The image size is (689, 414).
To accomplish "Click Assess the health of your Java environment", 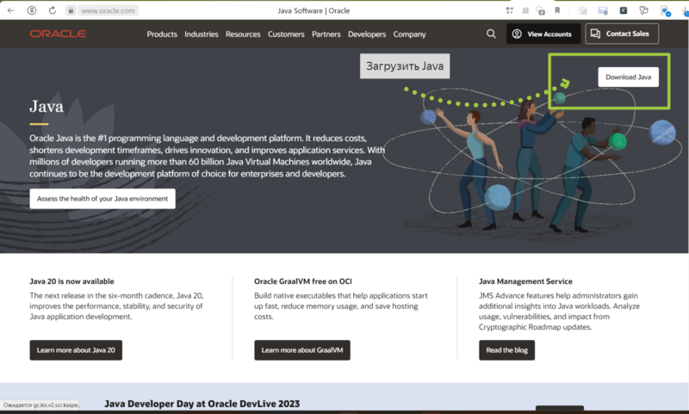I will 102,199.
